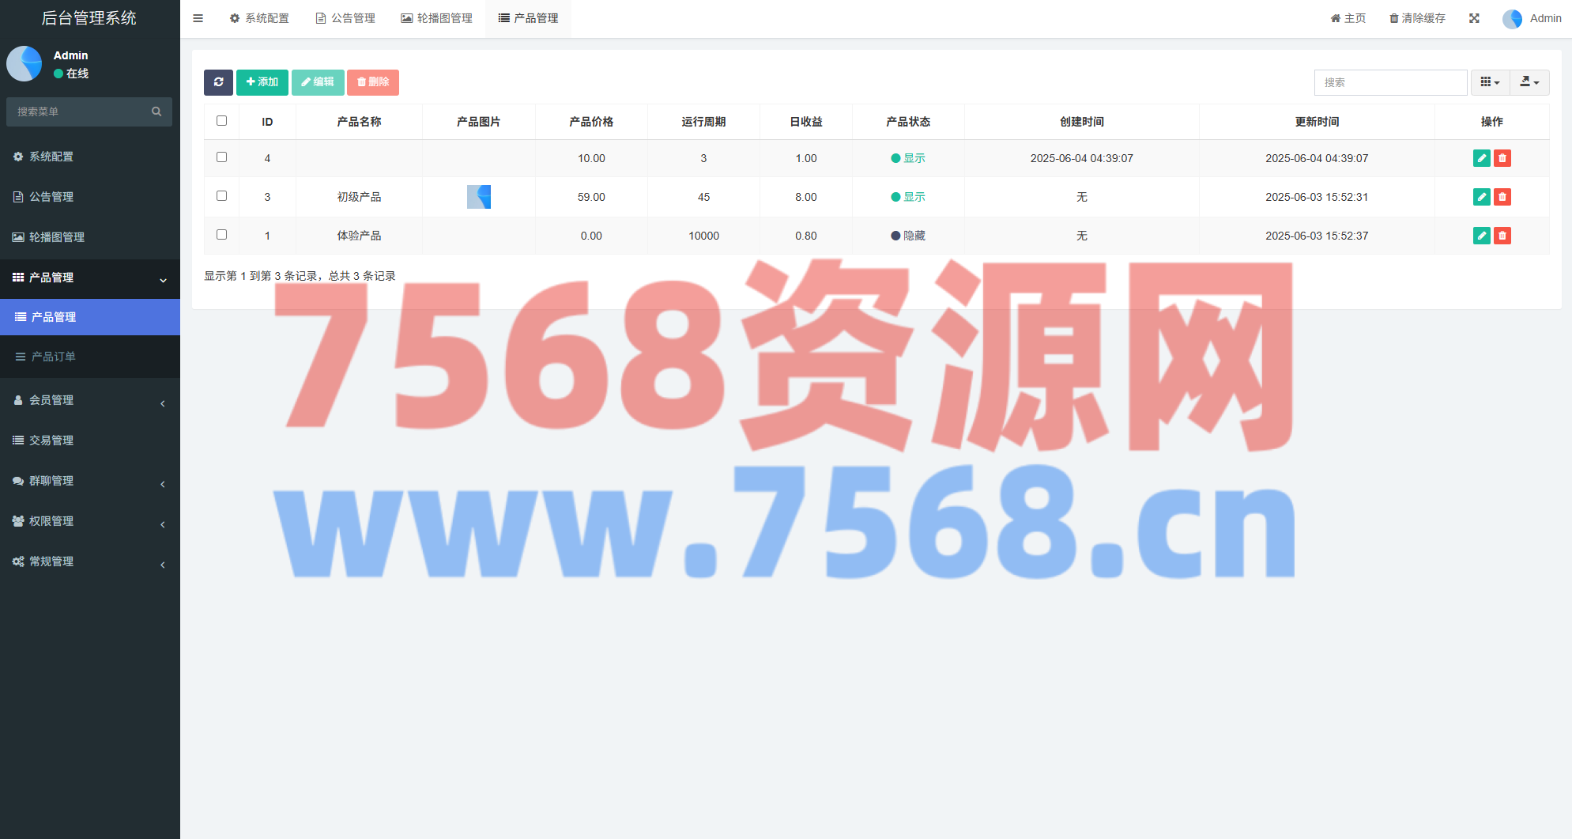Viewport: 1572px width, 839px height.
Task: Click the 清除缓存 link in header
Action: tap(1418, 18)
